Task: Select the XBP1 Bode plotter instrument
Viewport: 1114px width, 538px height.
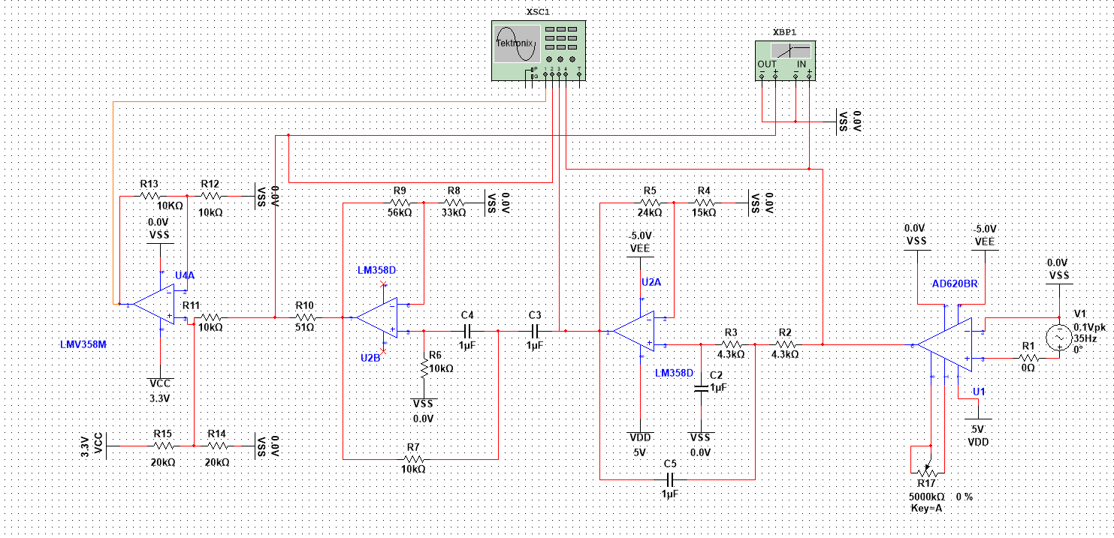Action: point(785,61)
